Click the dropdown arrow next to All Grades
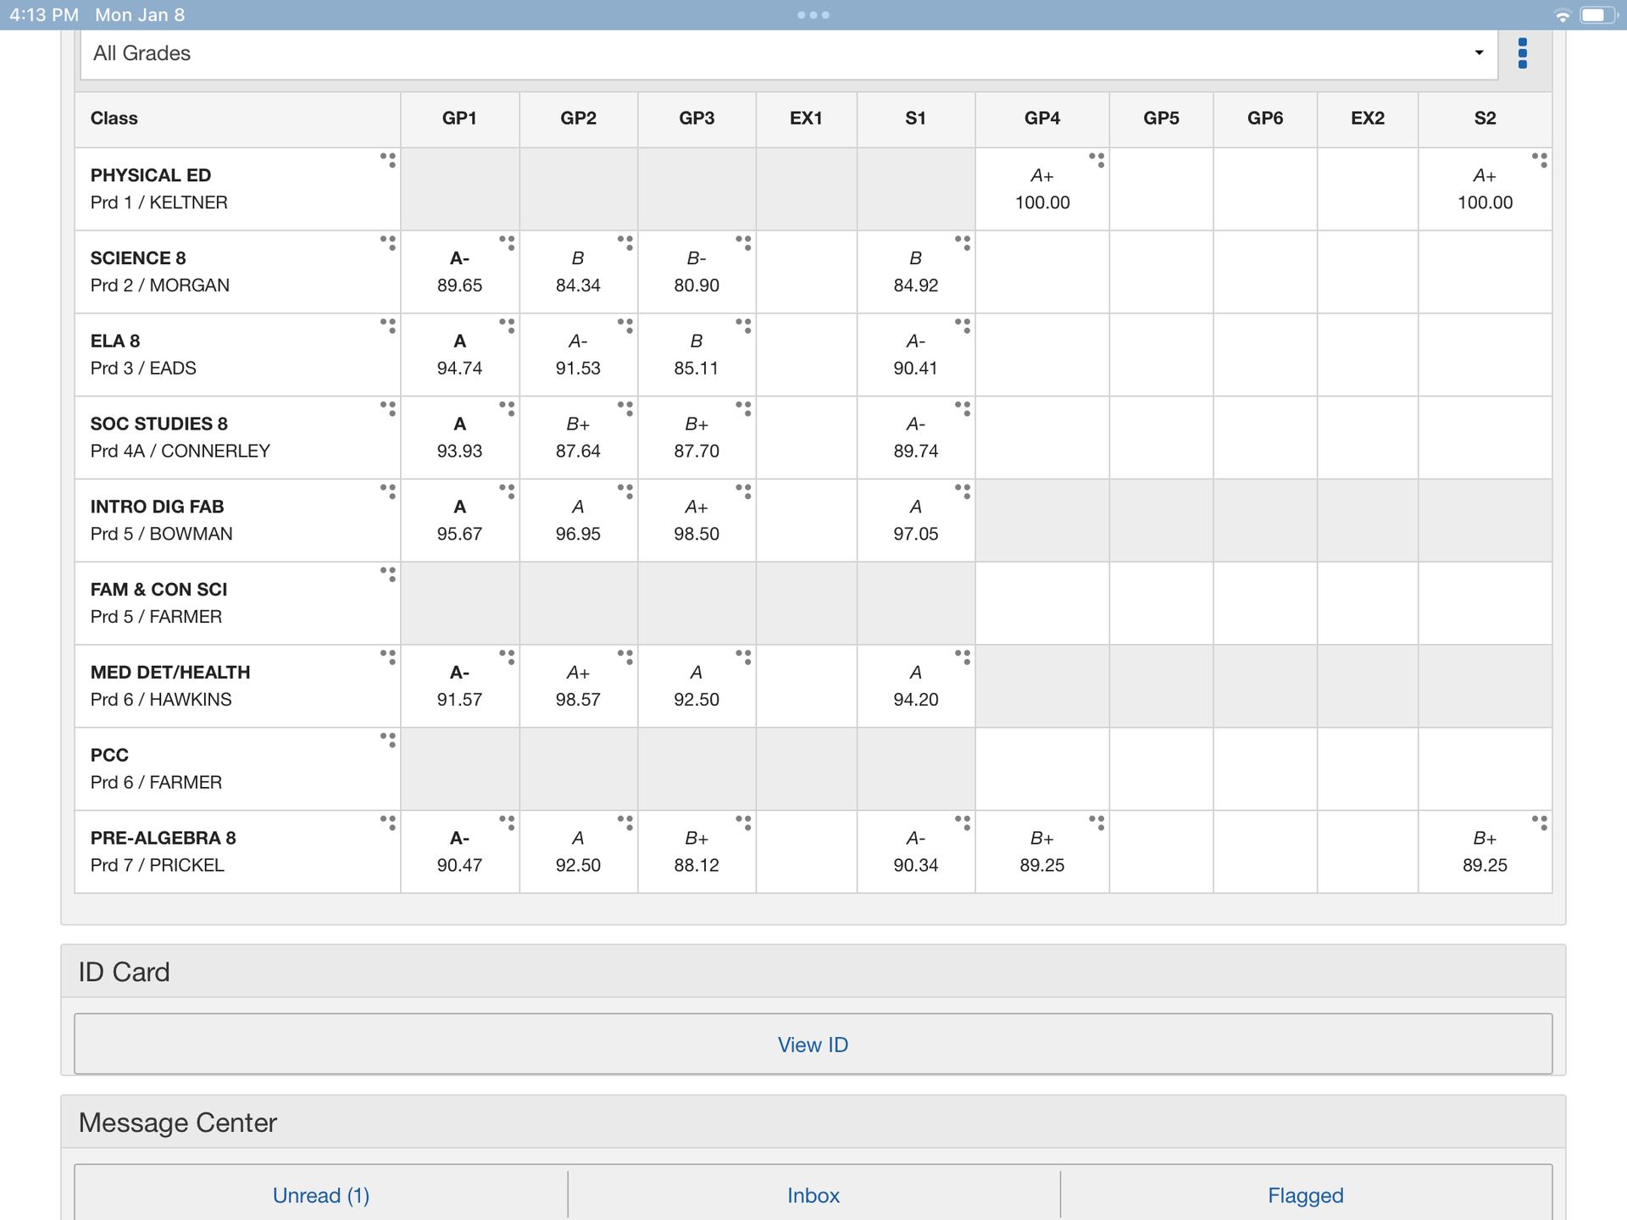Screen dimensions: 1627x1220 coord(1479,53)
